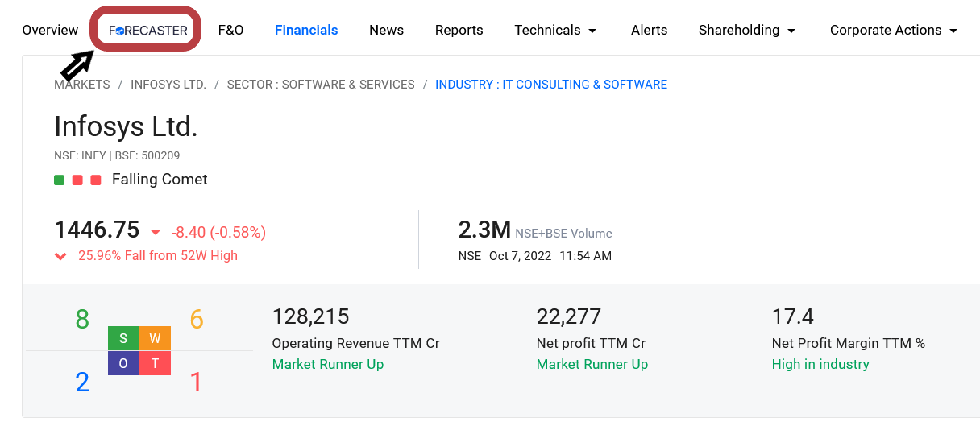Select the strengths count 8
Image resolution: width=980 pixels, height=426 pixels.
click(82, 320)
